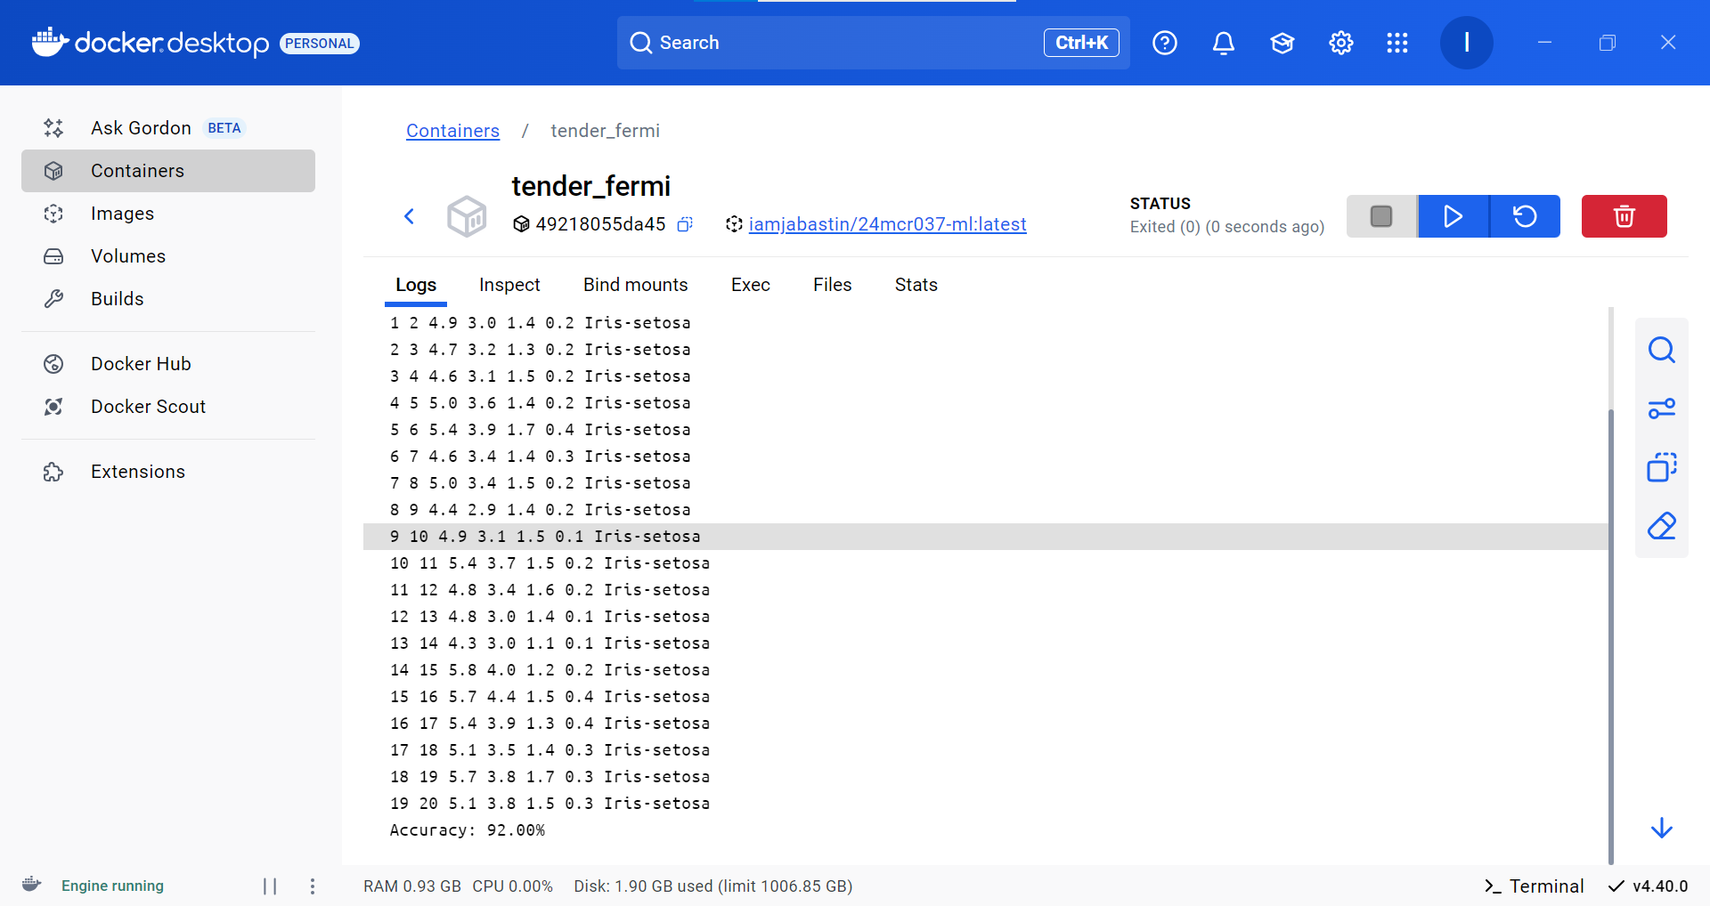Click the 'RAM 0.93 GB' status

[x=412, y=886]
